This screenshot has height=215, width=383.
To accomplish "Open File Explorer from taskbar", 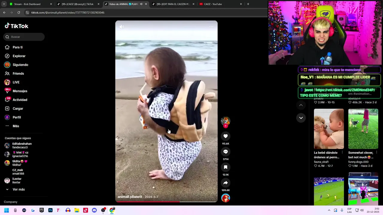I will tap(77, 210).
